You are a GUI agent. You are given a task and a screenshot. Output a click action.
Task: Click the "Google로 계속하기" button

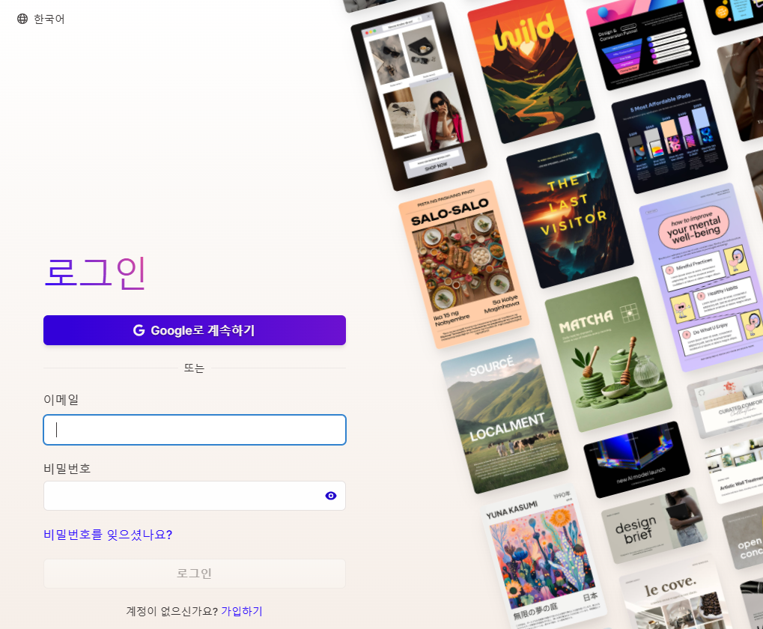[x=195, y=330]
